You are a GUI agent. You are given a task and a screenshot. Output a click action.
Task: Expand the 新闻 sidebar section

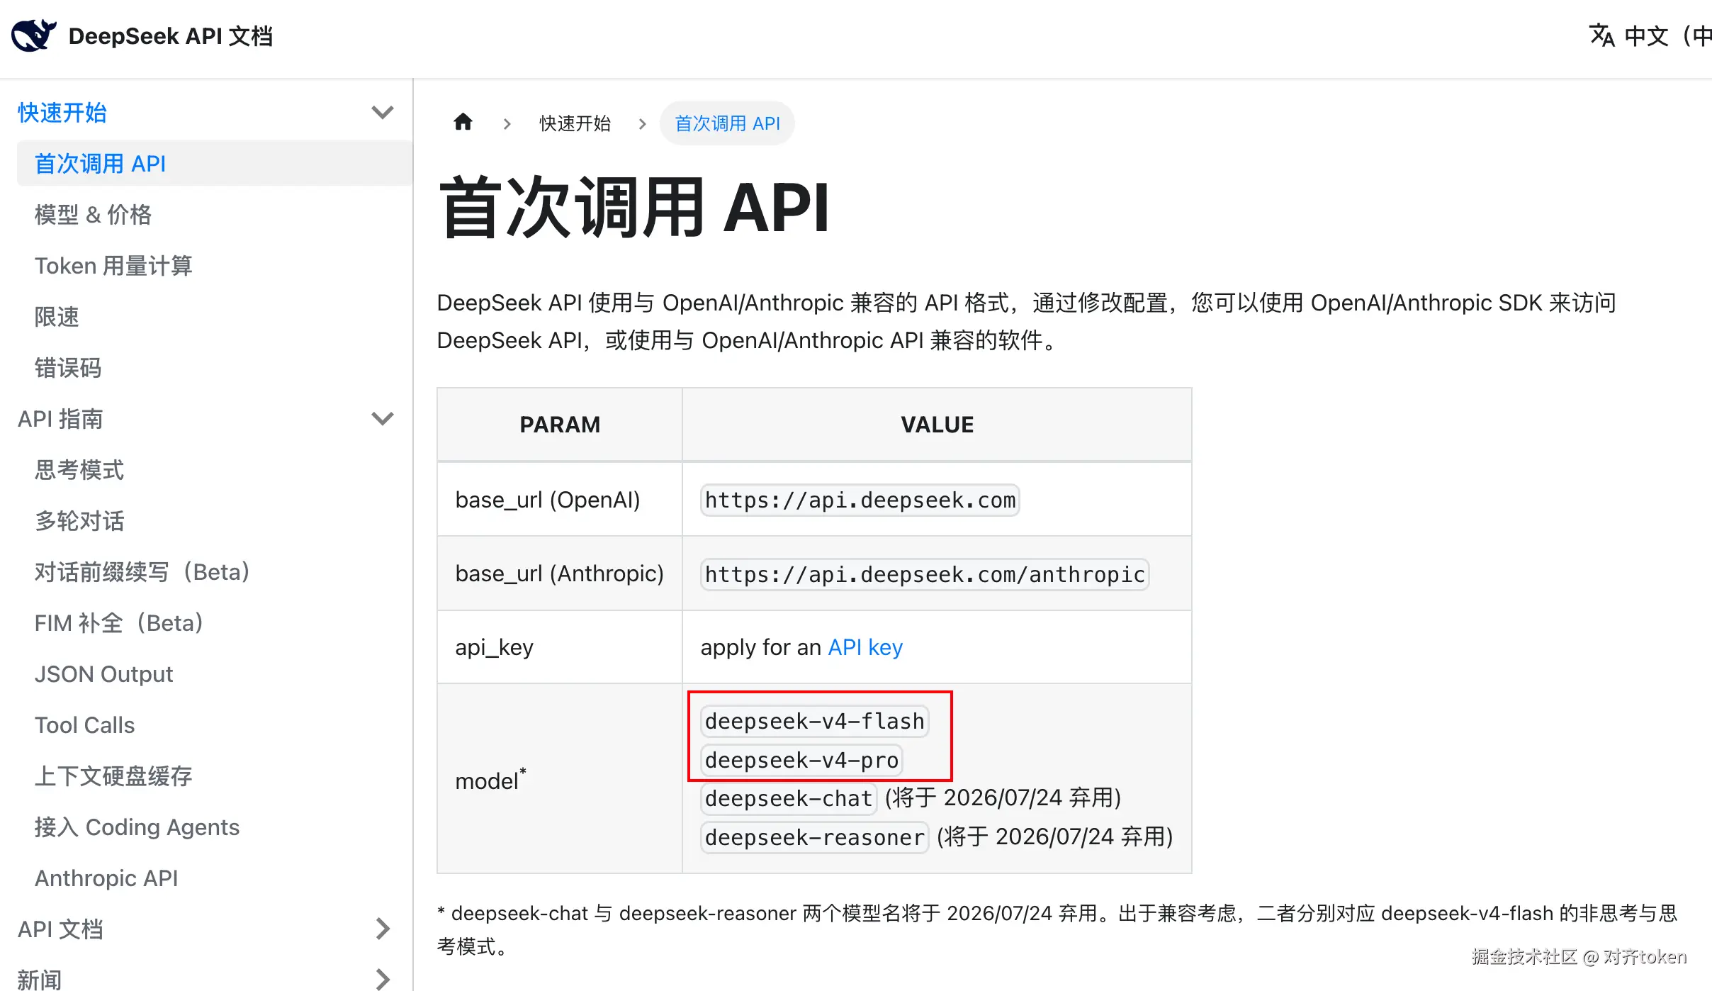click(x=382, y=979)
